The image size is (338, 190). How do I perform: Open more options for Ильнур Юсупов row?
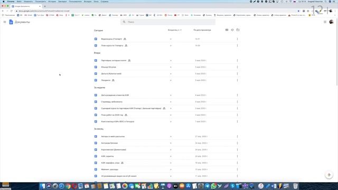click(x=237, y=67)
